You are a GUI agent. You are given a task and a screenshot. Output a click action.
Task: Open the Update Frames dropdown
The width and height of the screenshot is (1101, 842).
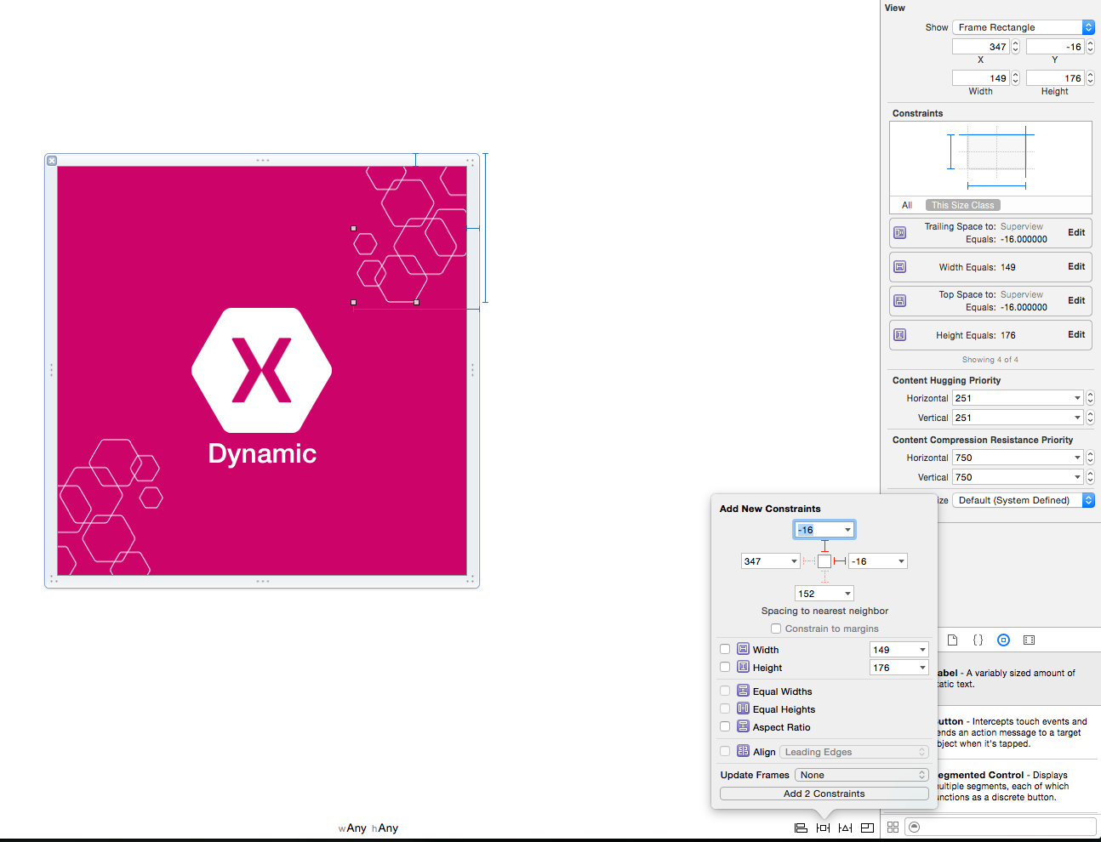click(x=860, y=774)
